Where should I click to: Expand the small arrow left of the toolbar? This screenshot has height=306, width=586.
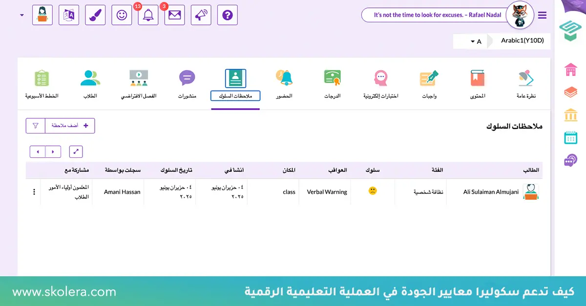pos(22,15)
